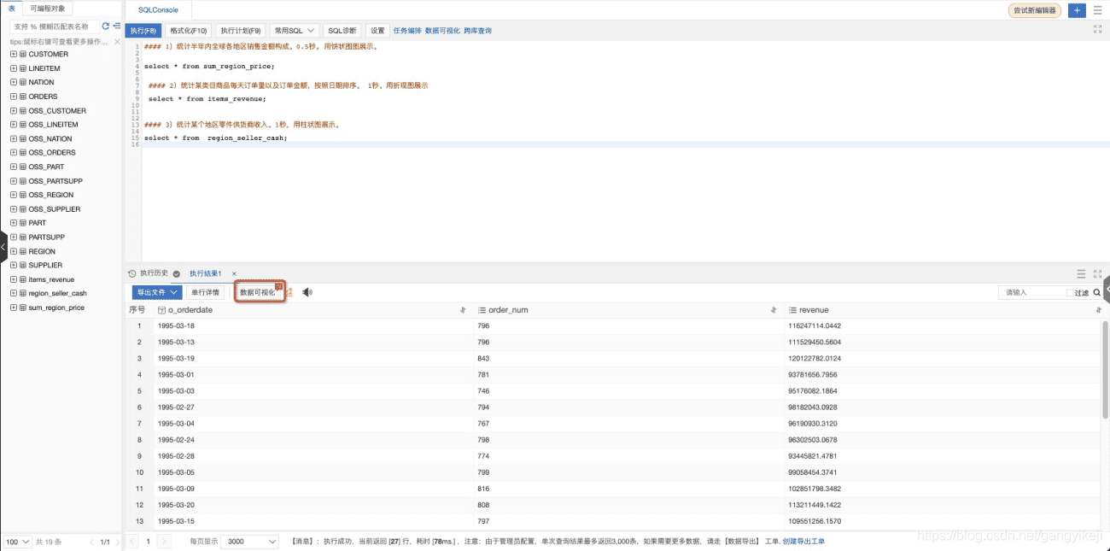The height and width of the screenshot is (551, 1110).
Task: Click 数据可视化 button in results toolbar
Action: click(257, 292)
